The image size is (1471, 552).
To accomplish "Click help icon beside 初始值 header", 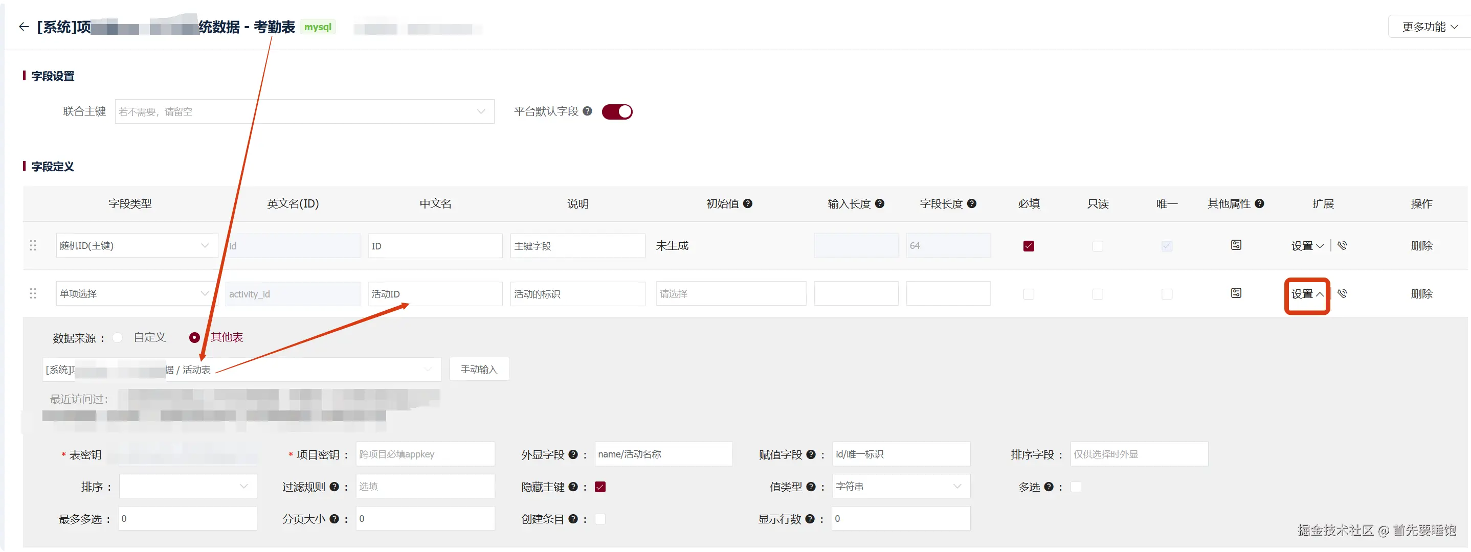I will click(747, 204).
